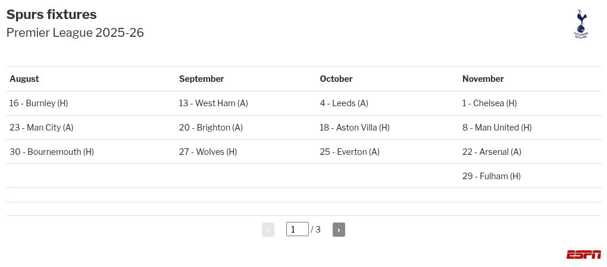Click the 16 - Burnley (H) fixture

39,103
